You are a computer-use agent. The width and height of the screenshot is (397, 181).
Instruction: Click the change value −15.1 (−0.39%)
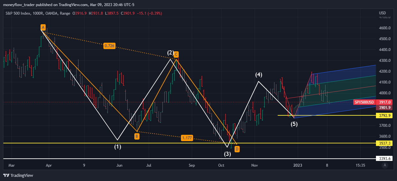click(x=149, y=13)
